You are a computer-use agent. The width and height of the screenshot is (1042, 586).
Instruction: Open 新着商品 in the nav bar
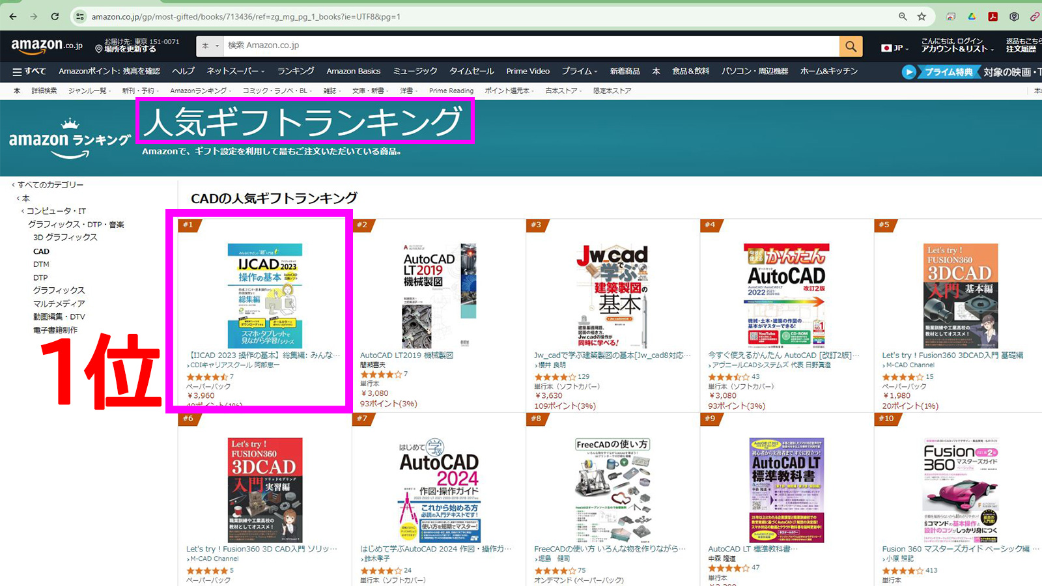(625, 71)
